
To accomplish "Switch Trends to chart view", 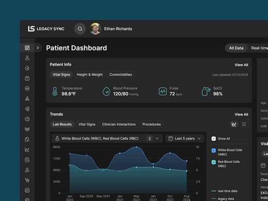I will [234, 124].
